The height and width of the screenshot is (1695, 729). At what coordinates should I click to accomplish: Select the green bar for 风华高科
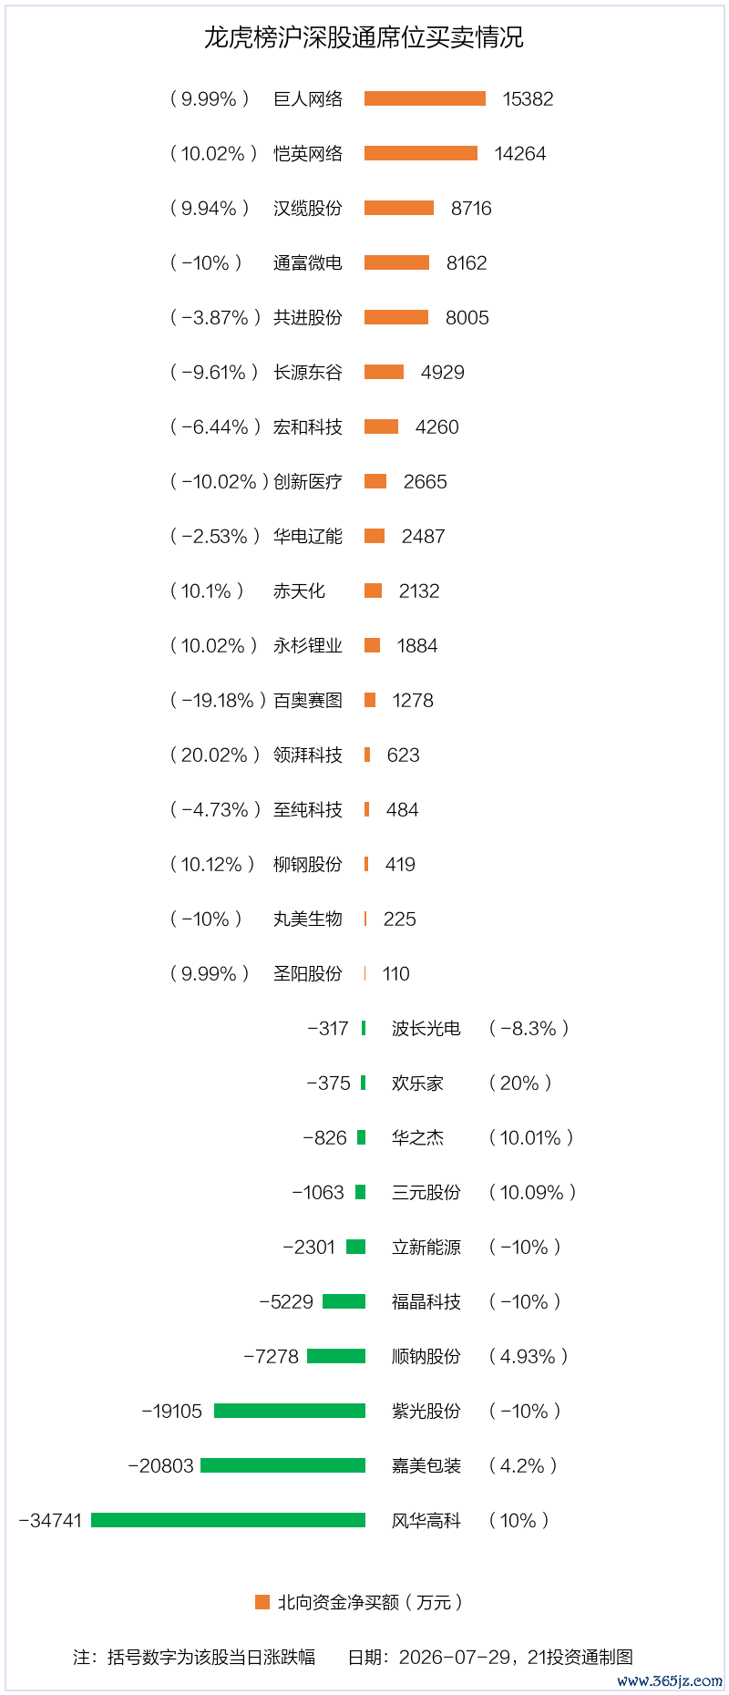[228, 1520]
